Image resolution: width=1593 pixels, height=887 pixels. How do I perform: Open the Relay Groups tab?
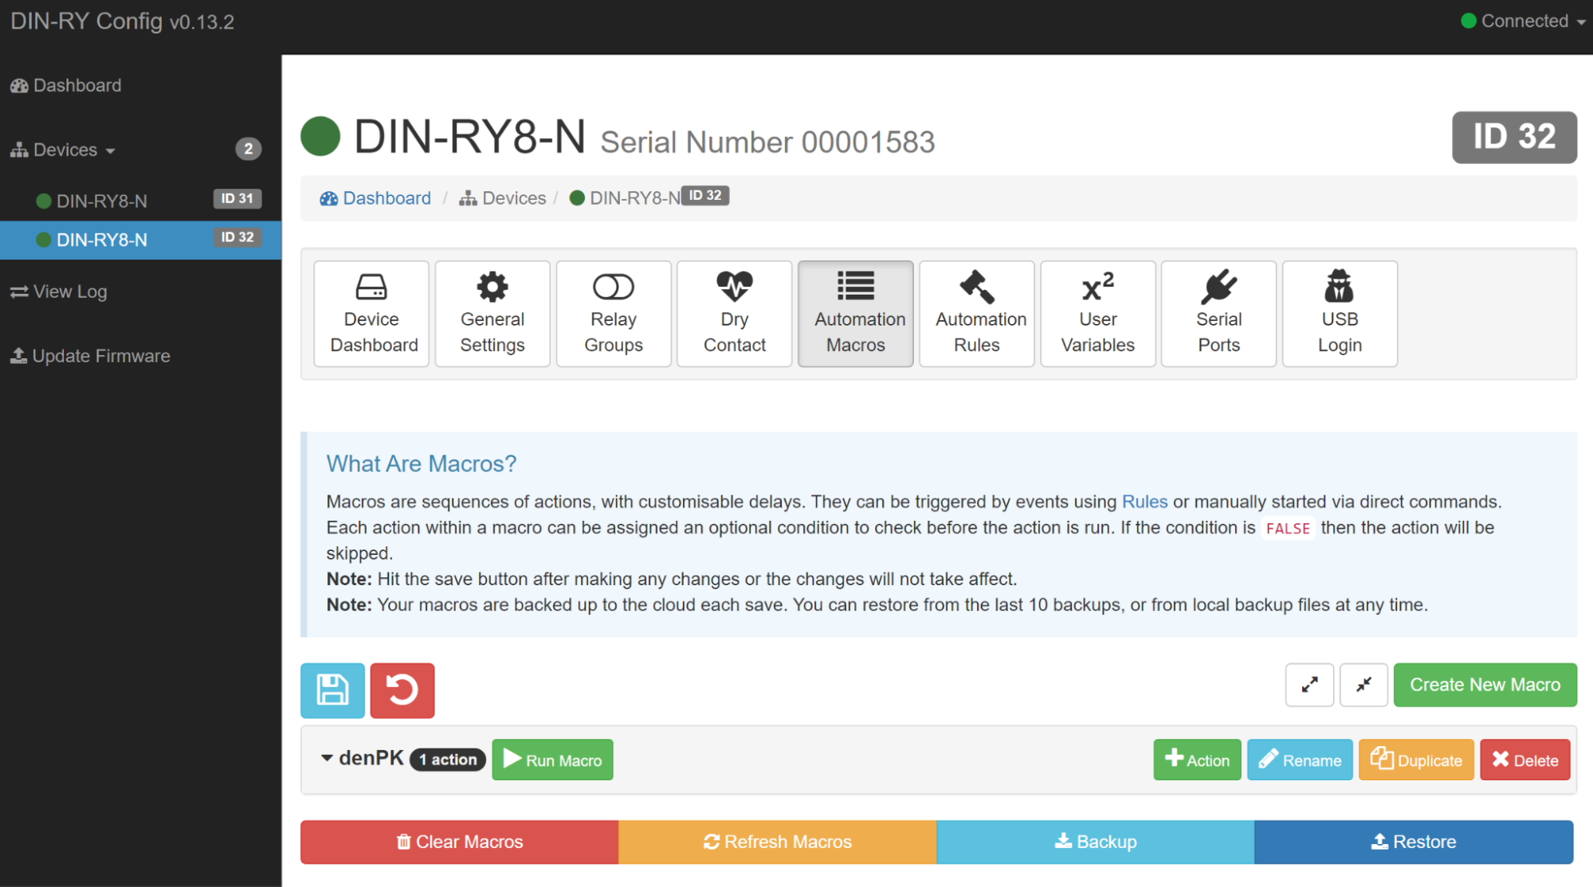[613, 314]
